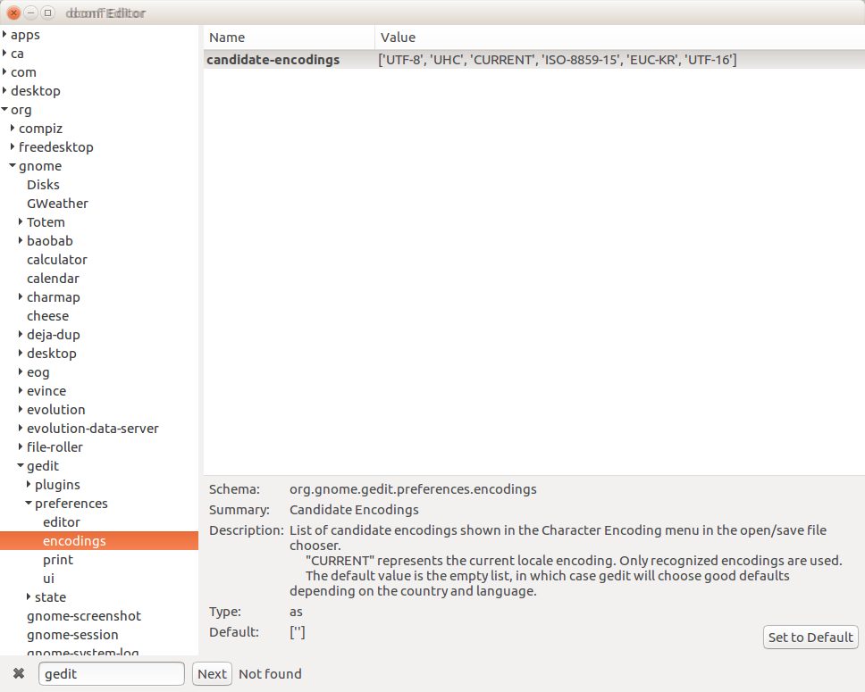This screenshot has height=692, width=865.
Task: Click the Set to Default button
Action: pos(810,637)
